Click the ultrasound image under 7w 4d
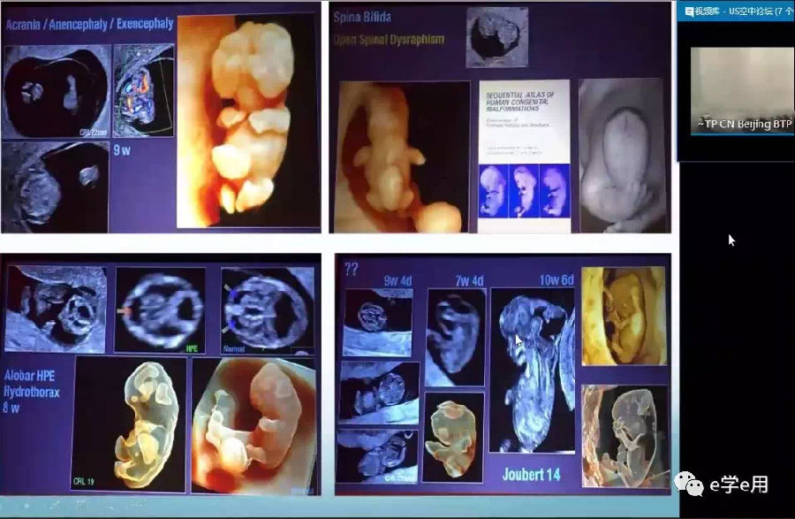Screen dimensions: 795x519 click(x=456, y=337)
